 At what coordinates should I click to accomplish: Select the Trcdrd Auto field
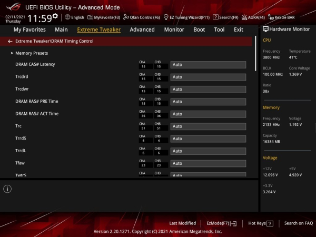[x=208, y=77]
